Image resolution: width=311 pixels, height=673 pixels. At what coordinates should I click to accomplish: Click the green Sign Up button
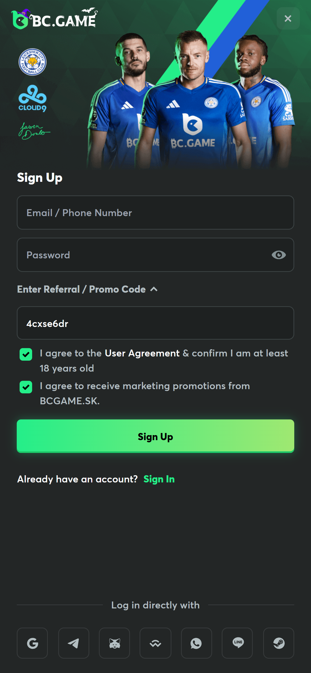click(155, 436)
